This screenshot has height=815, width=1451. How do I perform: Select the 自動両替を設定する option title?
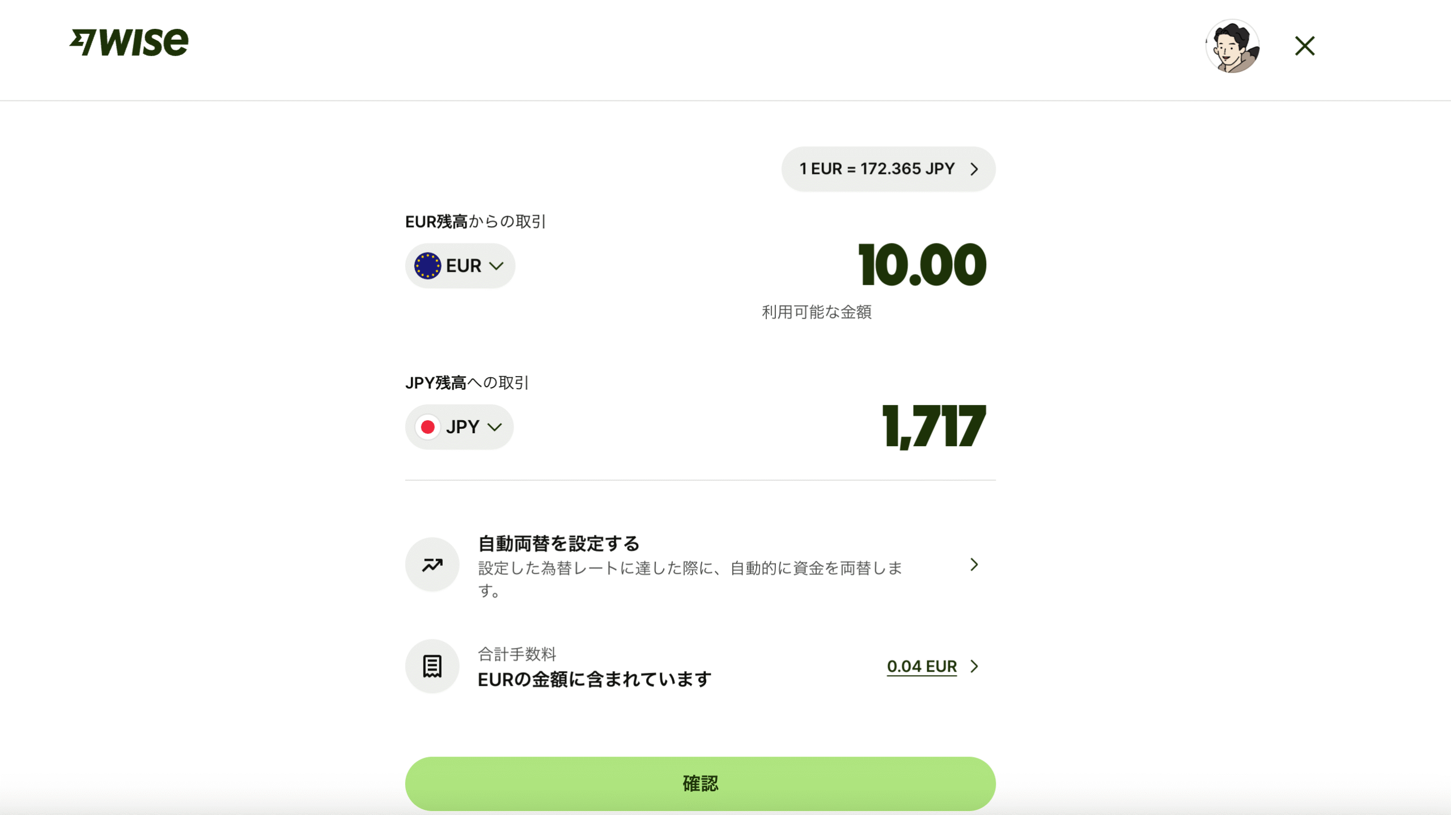pyautogui.click(x=558, y=544)
